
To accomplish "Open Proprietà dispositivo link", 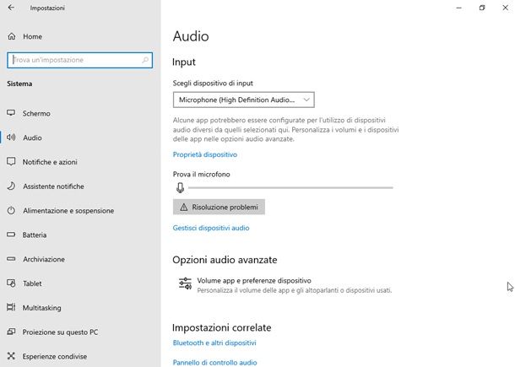I will (205, 154).
